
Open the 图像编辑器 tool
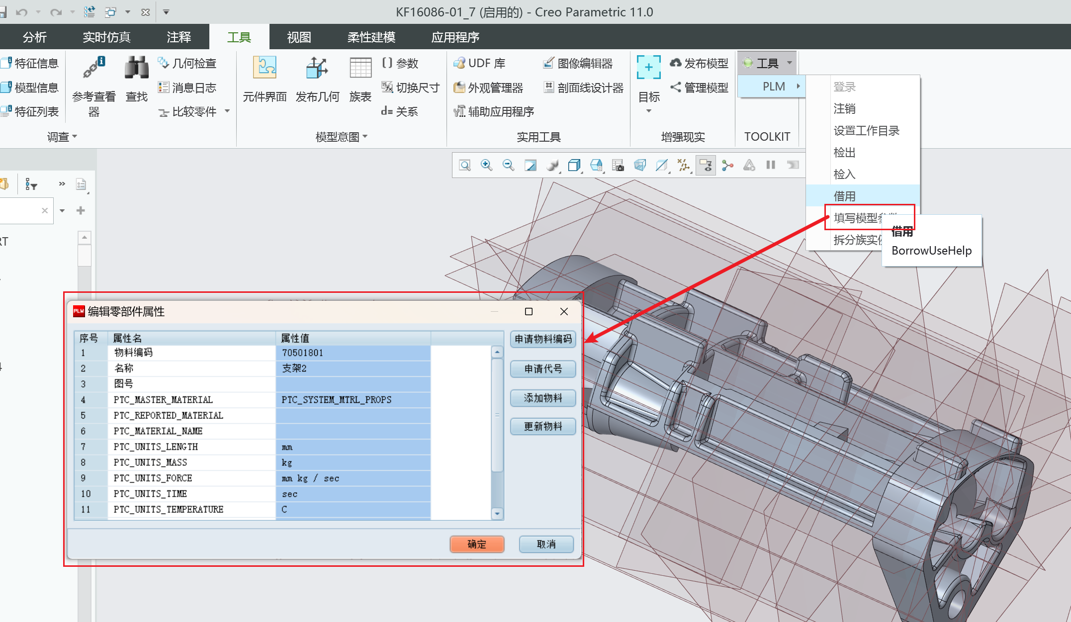pos(578,63)
